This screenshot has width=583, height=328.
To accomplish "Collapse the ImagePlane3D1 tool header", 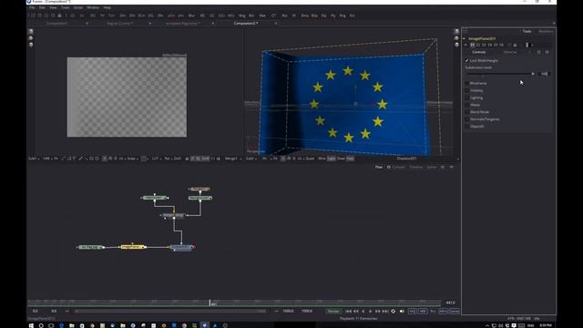I will pos(464,38).
